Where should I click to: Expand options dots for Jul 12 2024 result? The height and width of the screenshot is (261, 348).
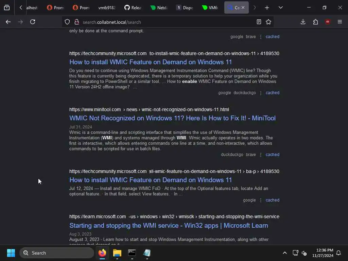[x=261, y=200]
